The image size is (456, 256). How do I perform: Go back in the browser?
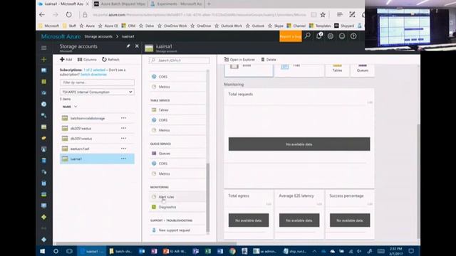42,14
